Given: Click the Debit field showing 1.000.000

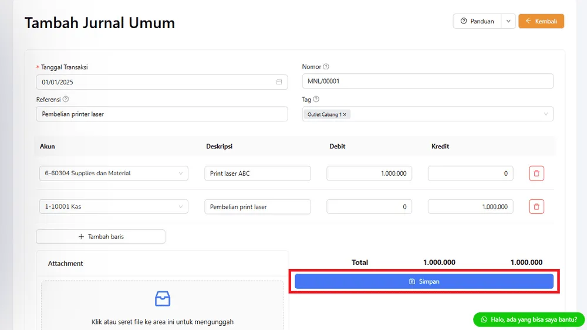Looking at the screenshot, I should click(x=369, y=173).
